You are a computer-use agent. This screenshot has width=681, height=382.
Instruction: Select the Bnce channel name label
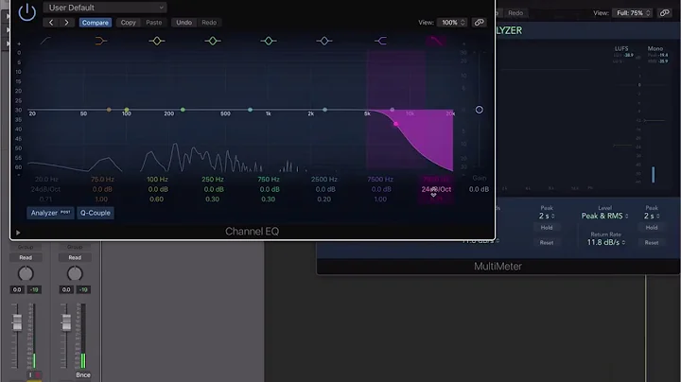tap(83, 374)
